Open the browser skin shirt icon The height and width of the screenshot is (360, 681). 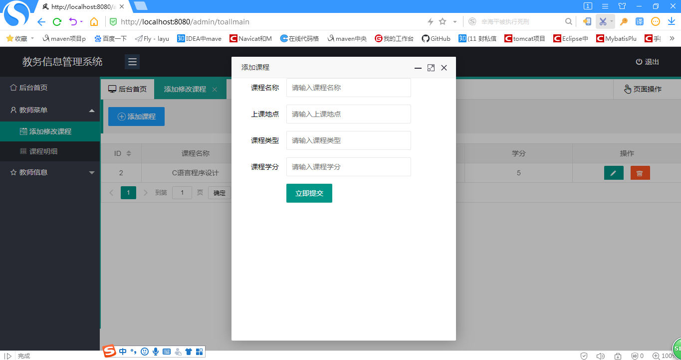pyautogui.click(x=622, y=6)
